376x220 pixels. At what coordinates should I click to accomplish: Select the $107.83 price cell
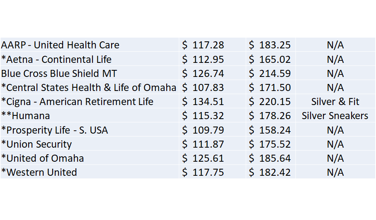(x=213, y=87)
